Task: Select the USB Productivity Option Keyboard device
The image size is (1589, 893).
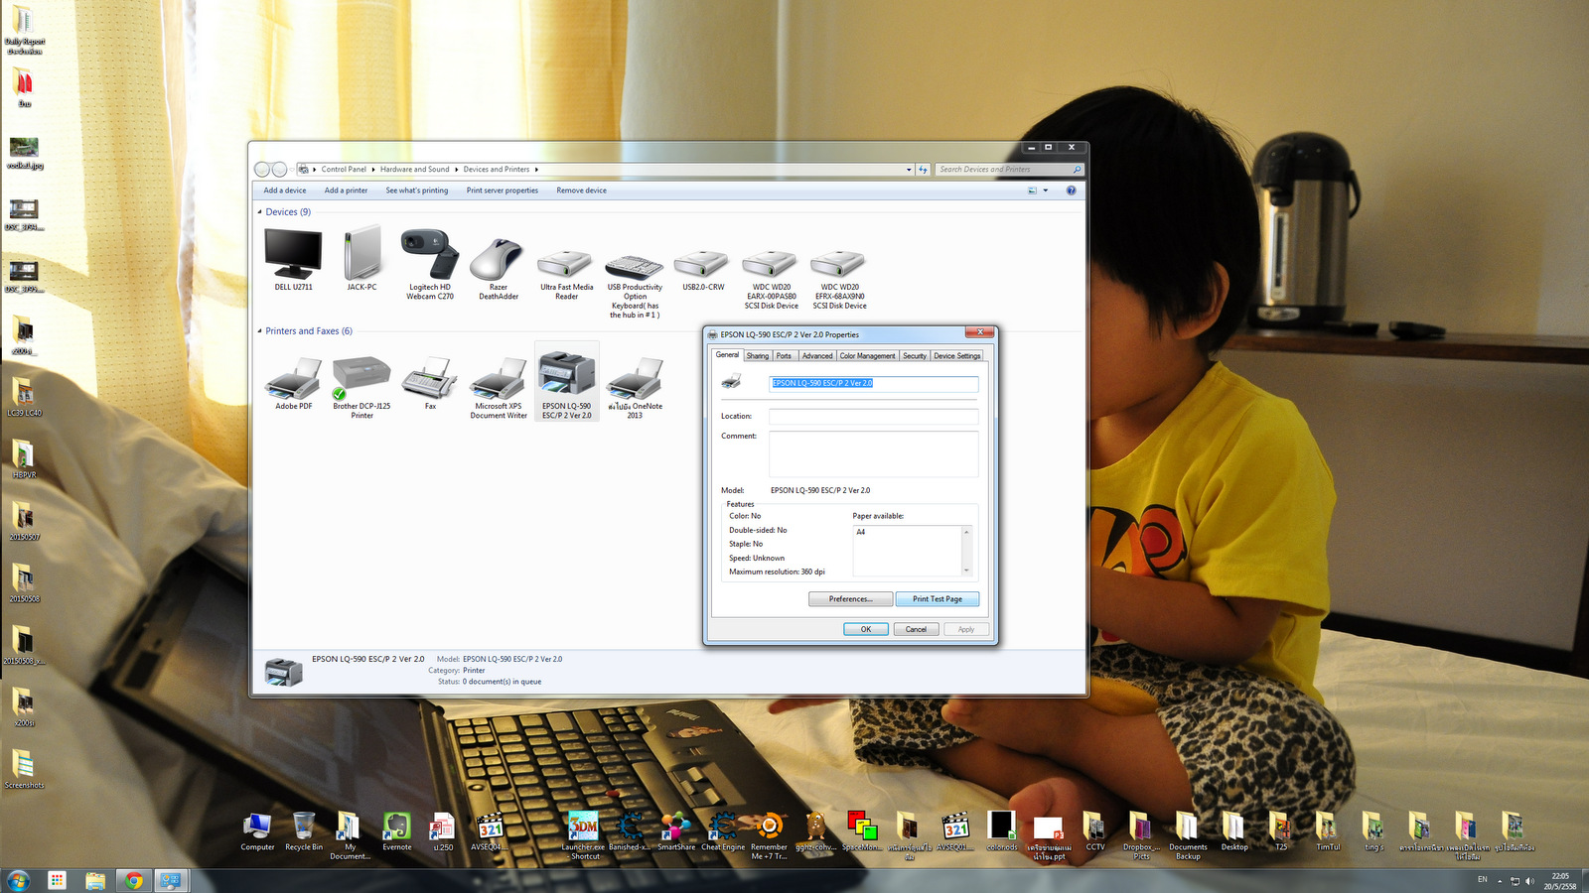Action: pos(635,286)
